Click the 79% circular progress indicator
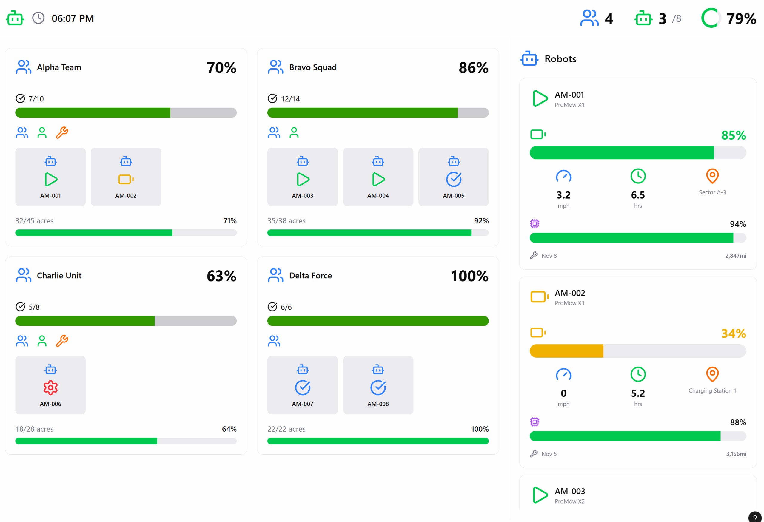This screenshot has height=522, width=764. click(711, 18)
